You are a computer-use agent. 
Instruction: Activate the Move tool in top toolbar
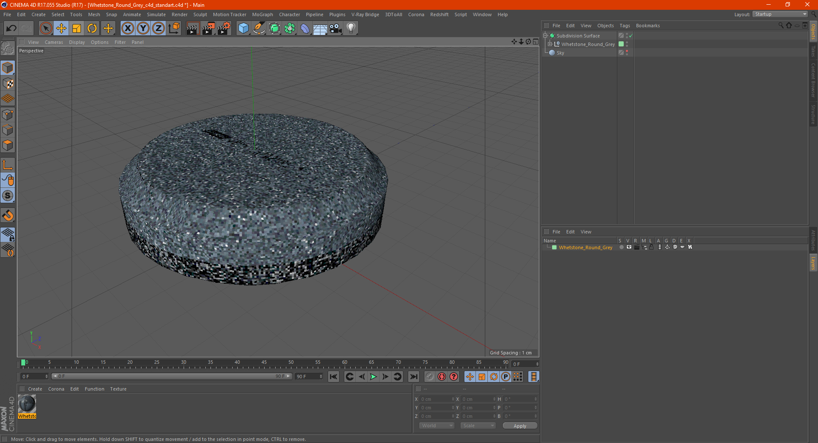pos(61,29)
